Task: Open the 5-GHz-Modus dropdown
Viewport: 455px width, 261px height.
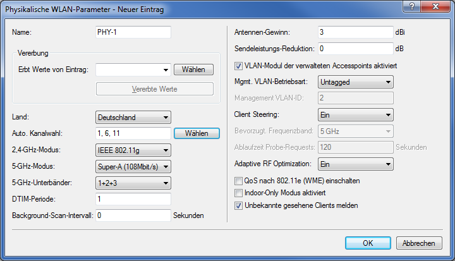Action: coord(133,167)
